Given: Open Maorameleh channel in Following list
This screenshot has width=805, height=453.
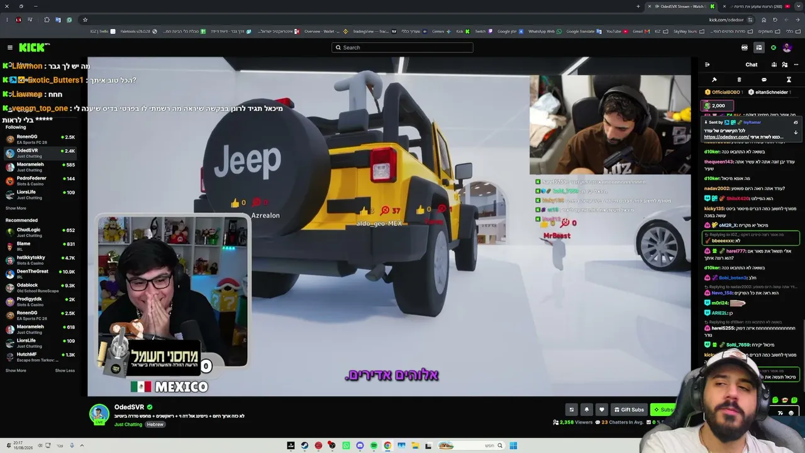Looking at the screenshot, I should [x=40, y=167].
